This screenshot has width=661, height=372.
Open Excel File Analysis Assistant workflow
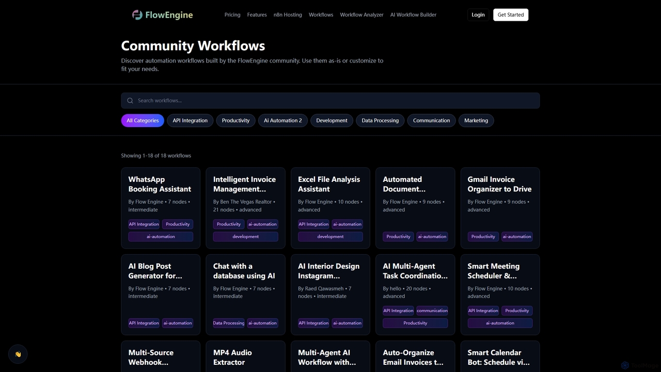click(x=330, y=208)
